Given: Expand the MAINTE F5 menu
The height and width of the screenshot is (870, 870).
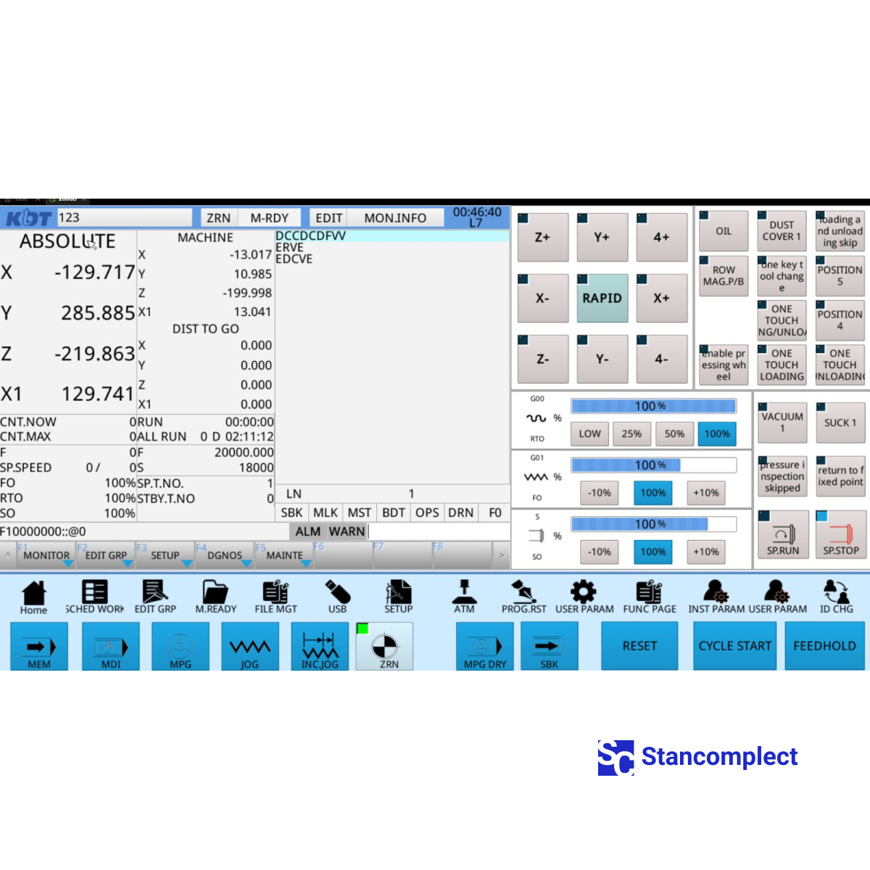Looking at the screenshot, I should pos(284,555).
